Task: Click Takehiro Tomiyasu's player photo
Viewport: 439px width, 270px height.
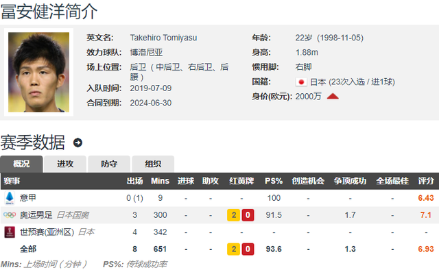Action: tap(38, 72)
